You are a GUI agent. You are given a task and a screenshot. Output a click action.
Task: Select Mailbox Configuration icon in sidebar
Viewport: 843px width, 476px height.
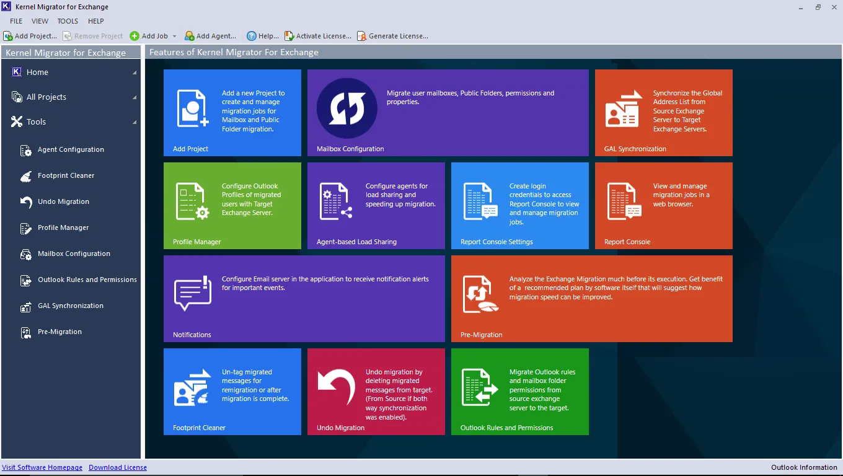tap(26, 254)
